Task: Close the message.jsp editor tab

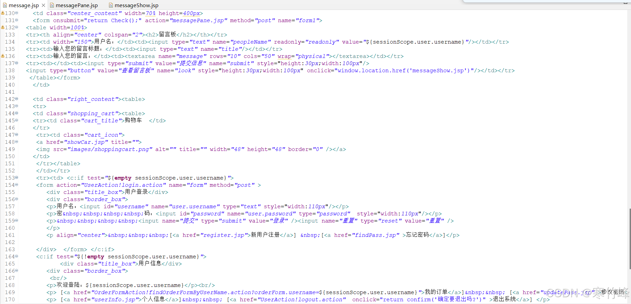Action: click(x=43, y=5)
